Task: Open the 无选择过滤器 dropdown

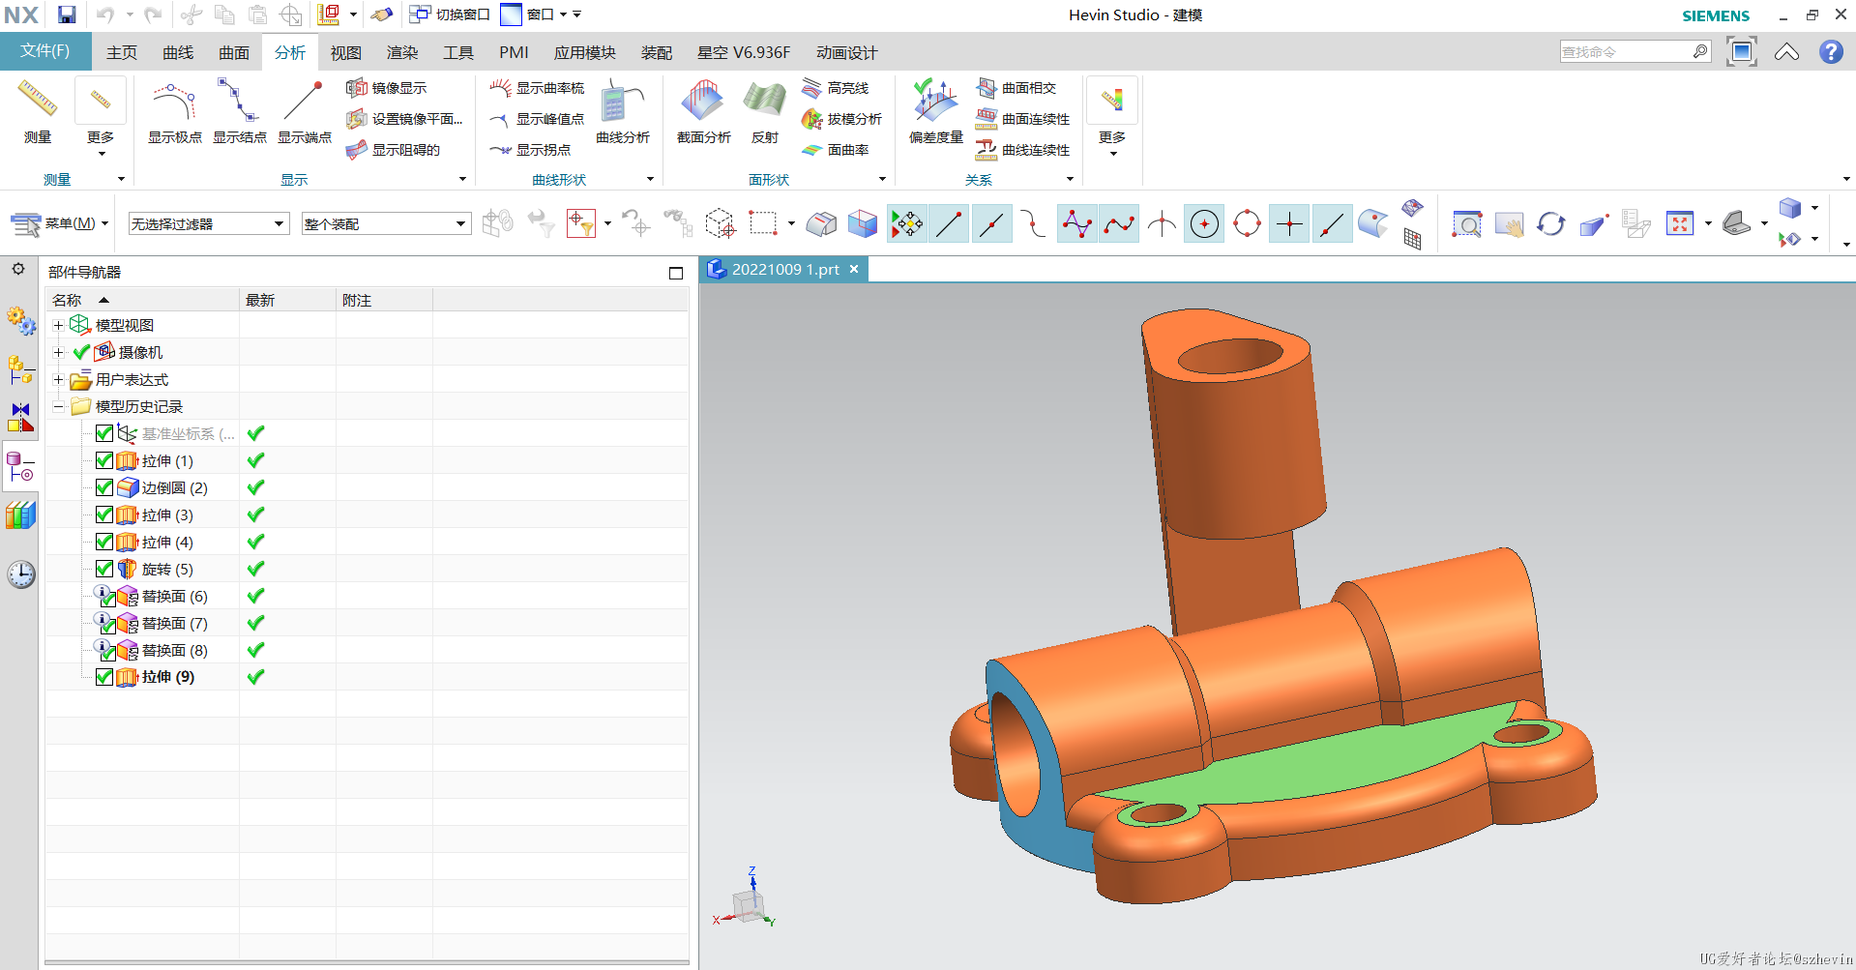Action: pyautogui.click(x=208, y=223)
